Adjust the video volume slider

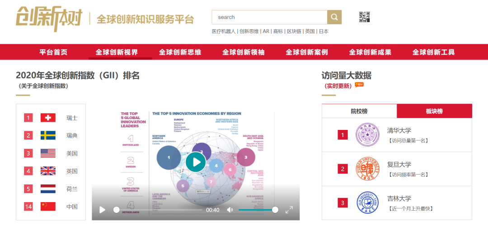pyautogui.click(x=256, y=210)
